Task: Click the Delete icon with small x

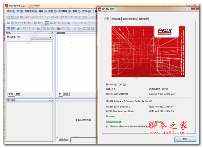Action: (x=47, y=17)
